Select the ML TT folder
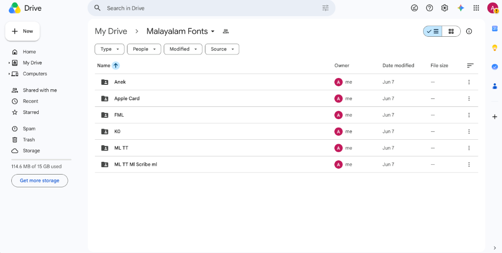Screen dimensions: 502x253 286,148
